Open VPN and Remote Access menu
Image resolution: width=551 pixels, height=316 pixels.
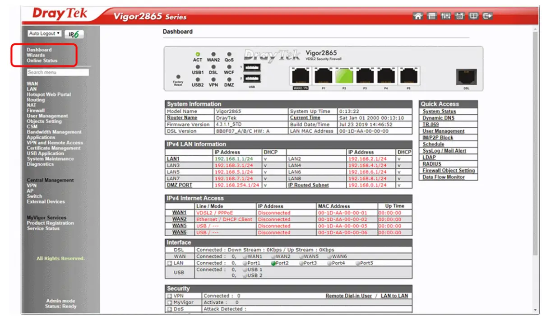point(55,143)
